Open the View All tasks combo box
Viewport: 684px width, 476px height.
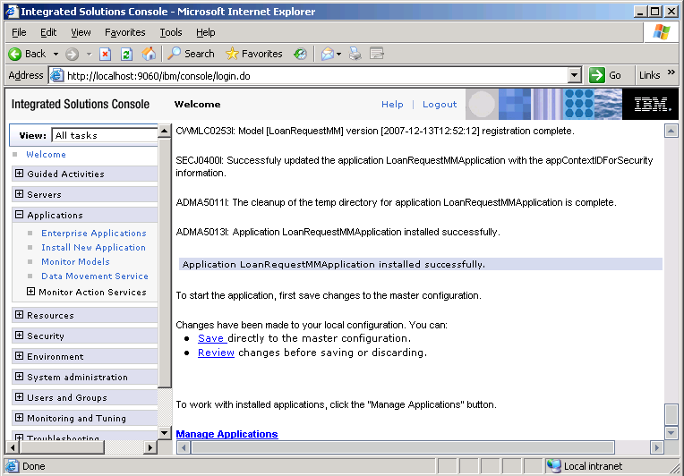pos(105,135)
